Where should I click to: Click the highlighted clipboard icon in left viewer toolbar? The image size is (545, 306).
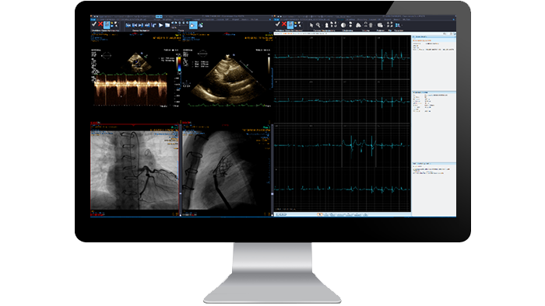pyautogui.click(x=107, y=25)
